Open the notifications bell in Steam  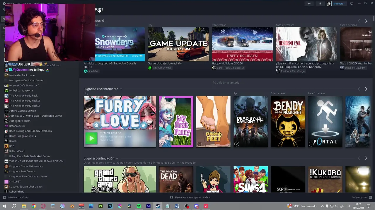320,3
